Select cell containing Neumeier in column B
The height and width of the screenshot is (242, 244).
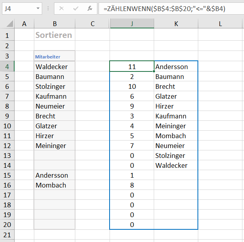[x=55, y=106]
